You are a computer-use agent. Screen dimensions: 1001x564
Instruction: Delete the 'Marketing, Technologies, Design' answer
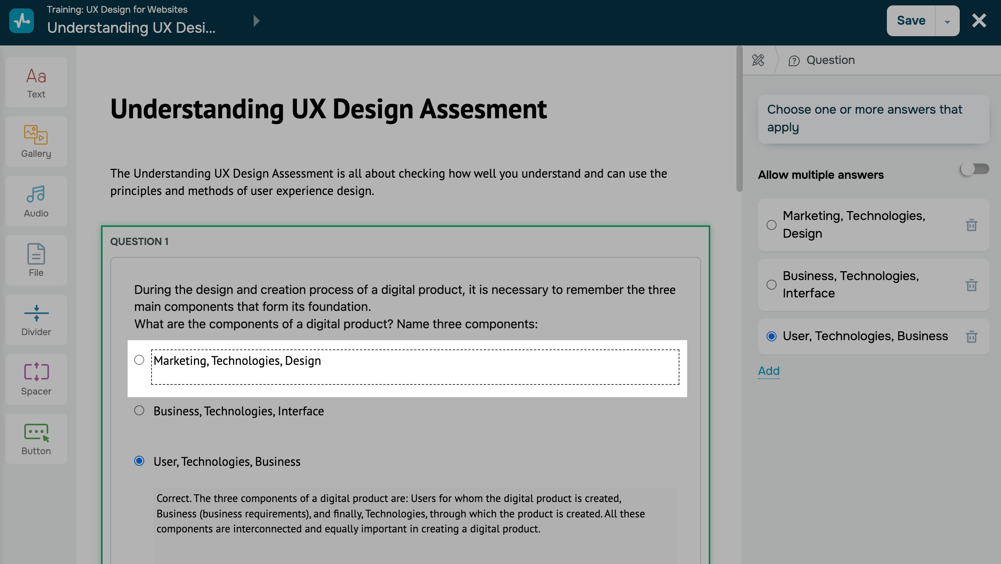tap(971, 225)
